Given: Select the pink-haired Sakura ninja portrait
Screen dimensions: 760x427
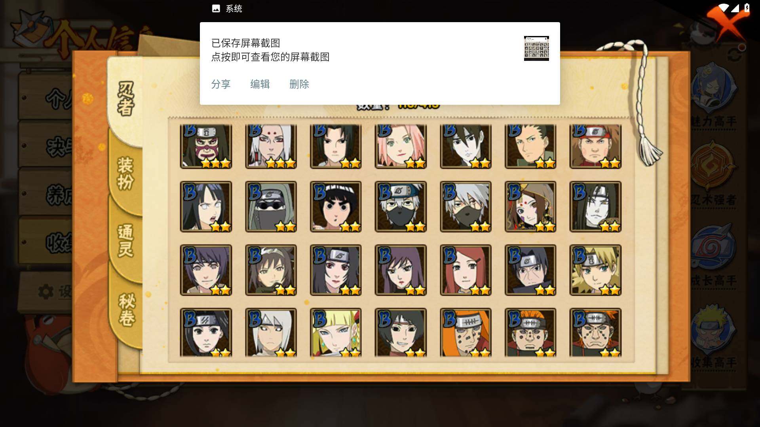Looking at the screenshot, I should click(401, 146).
